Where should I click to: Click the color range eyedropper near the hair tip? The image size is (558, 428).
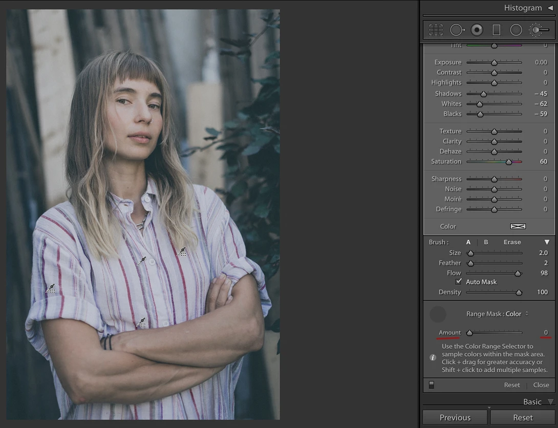pyautogui.click(x=182, y=252)
